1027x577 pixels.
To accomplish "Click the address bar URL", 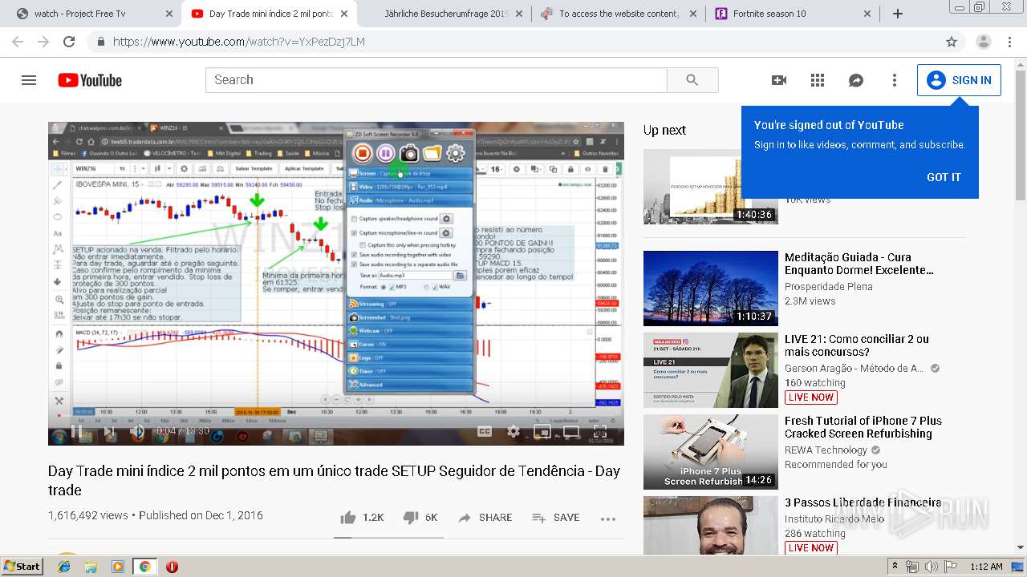I will (x=239, y=42).
